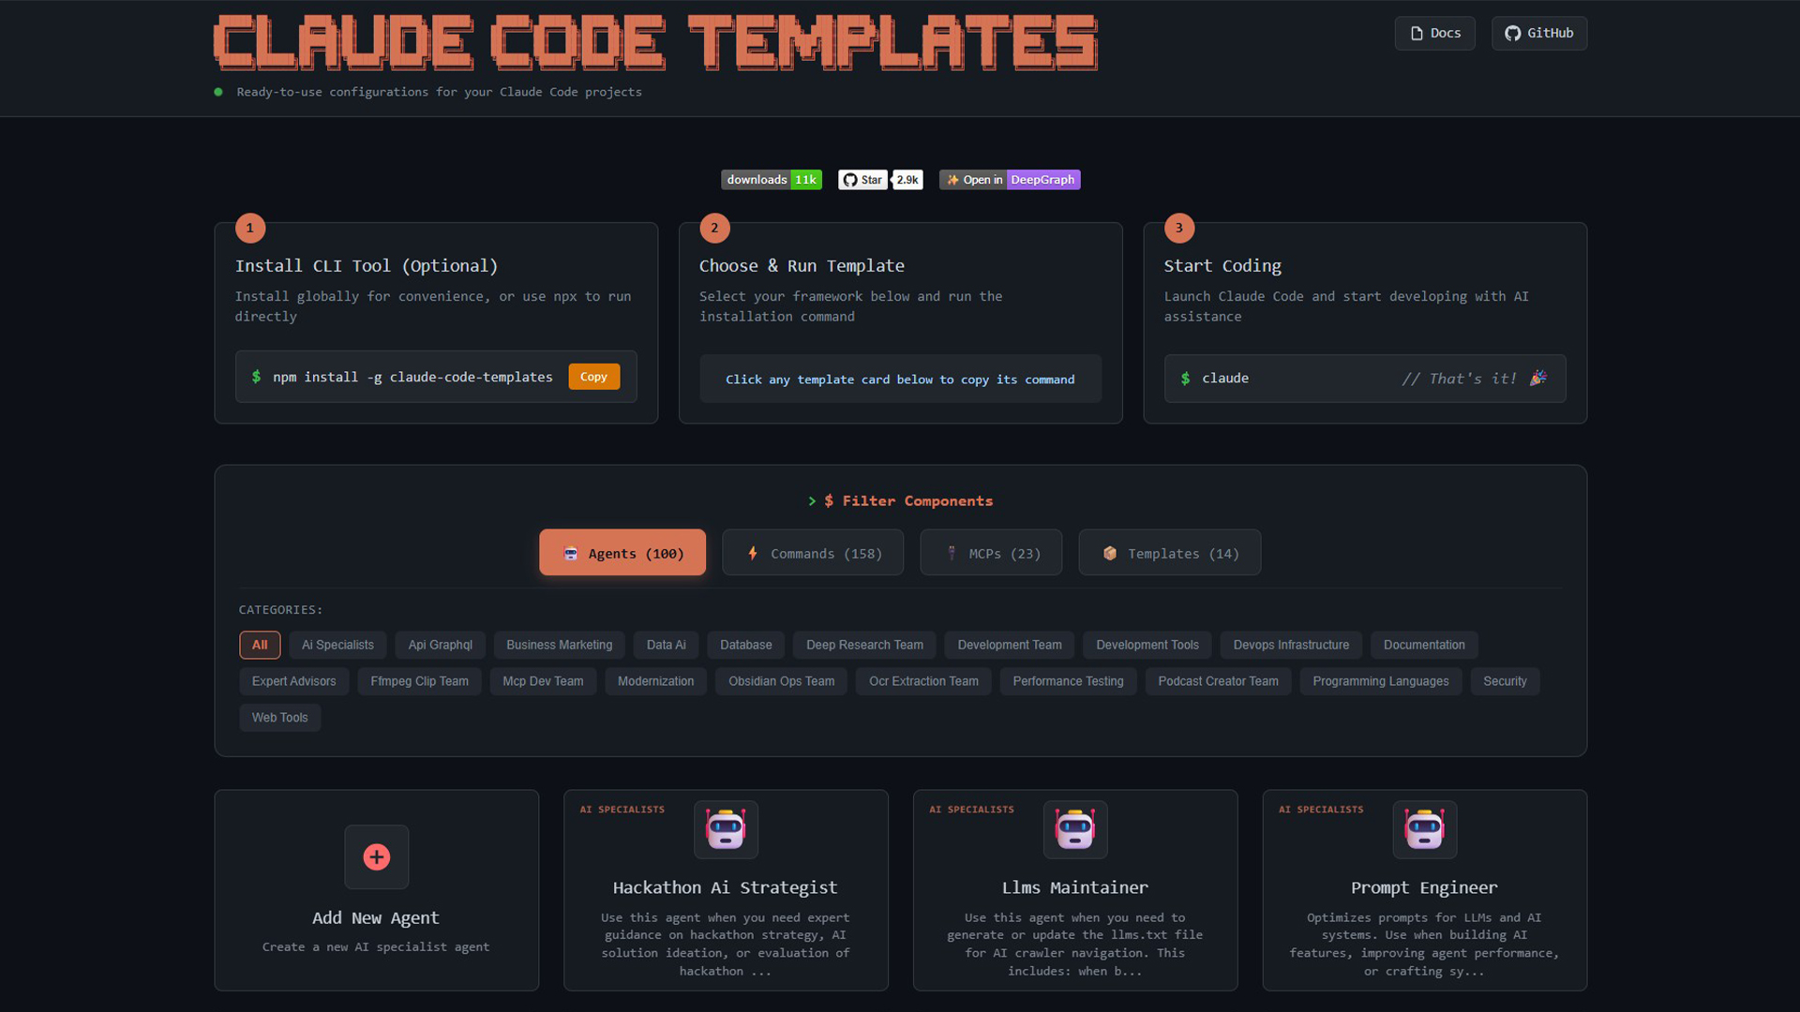Filter by Ffmpeg Clip Team category
The width and height of the screenshot is (1800, 1012).
tap(419, 681)
